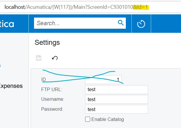This screenshot has width=181, height=128.
Task: Click the Save disk icon
Action: click(38, 58)
